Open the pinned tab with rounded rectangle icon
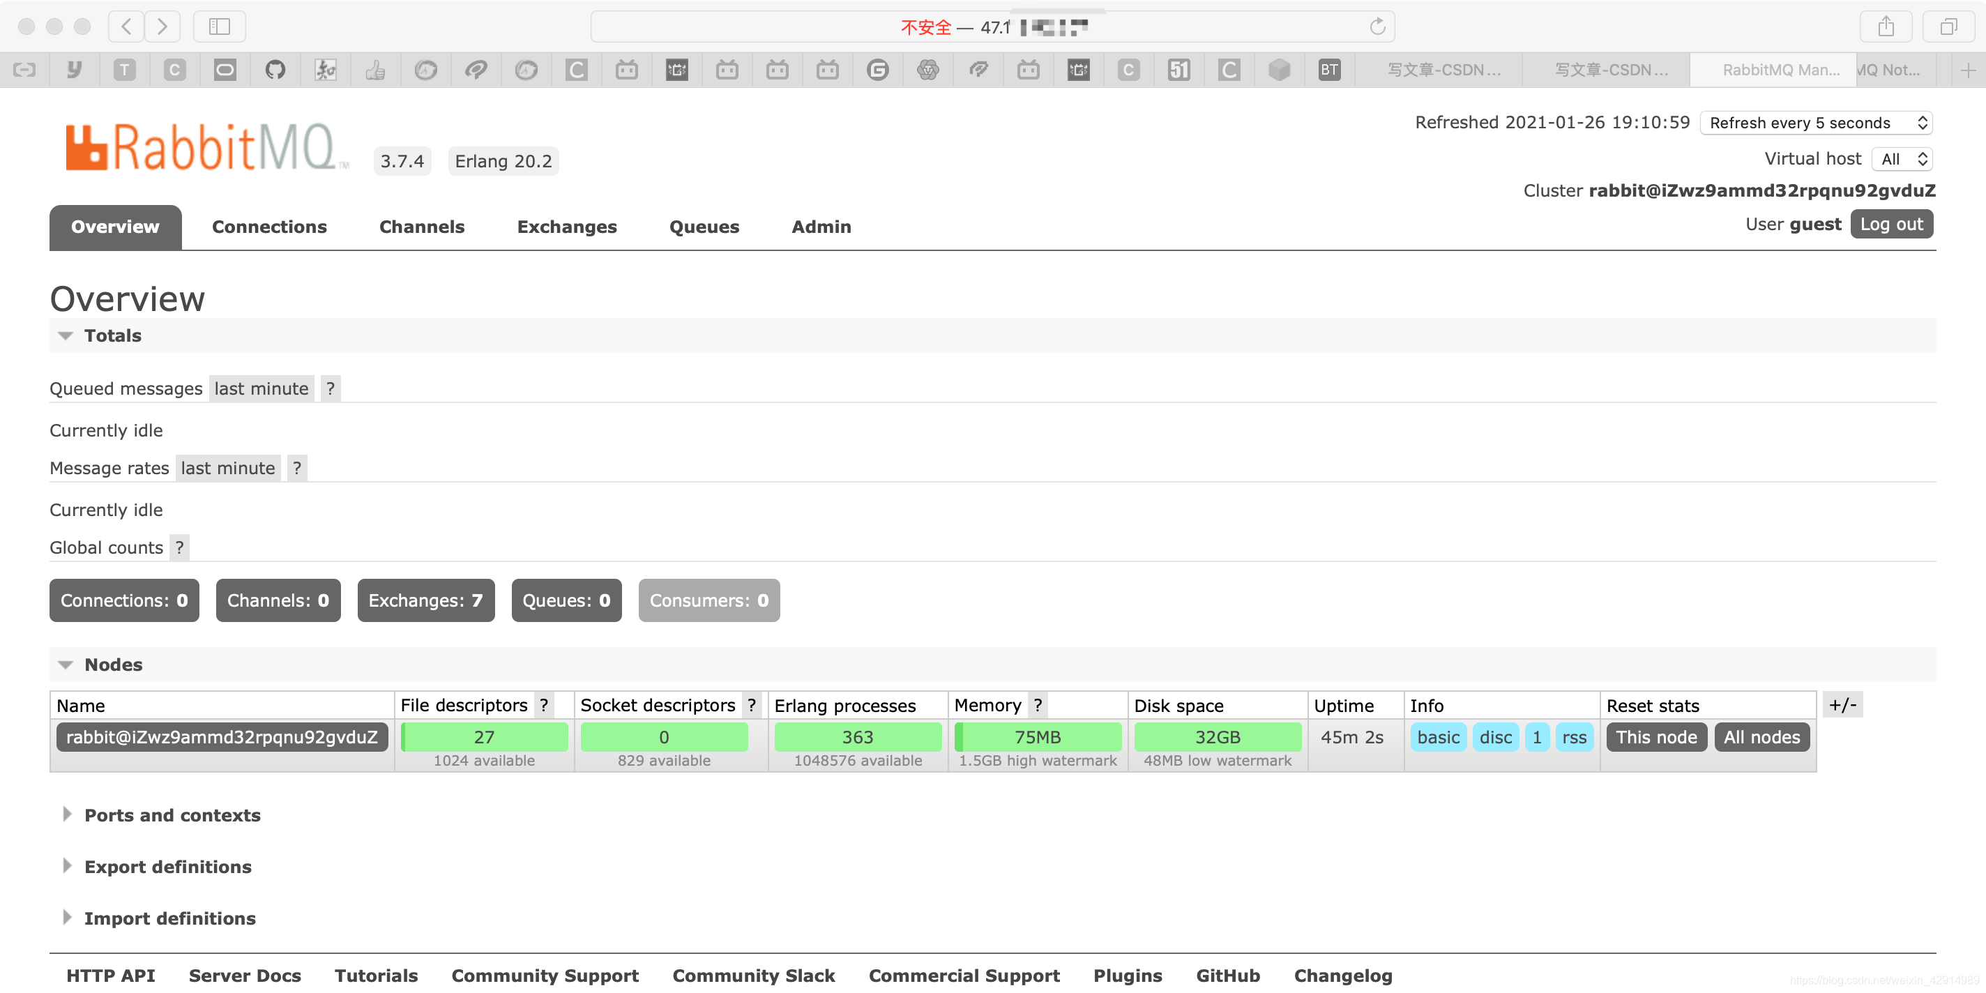Viewport: 1986px width, 993px height. 225,70
